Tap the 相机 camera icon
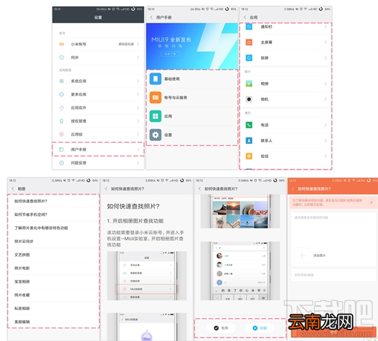This screenshot has width=378, height=341. point(249,99)
